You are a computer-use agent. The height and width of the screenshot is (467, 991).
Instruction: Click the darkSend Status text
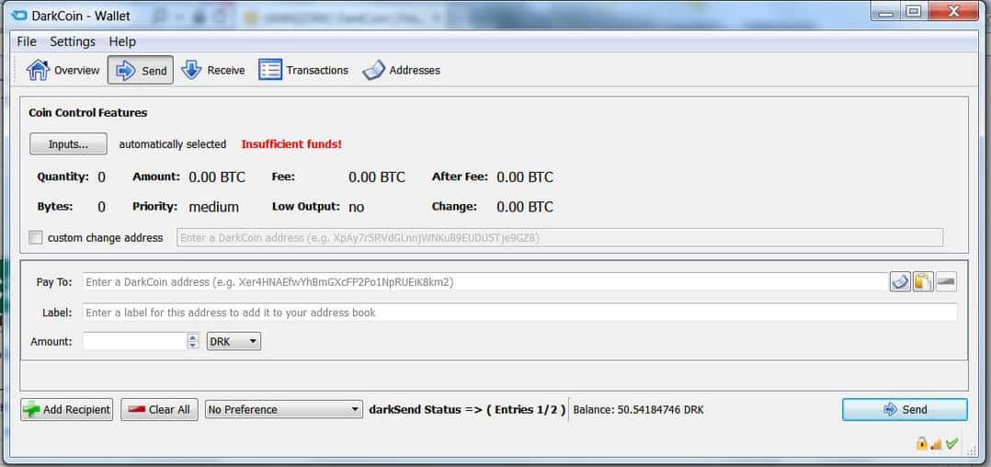tap(467, 409)
